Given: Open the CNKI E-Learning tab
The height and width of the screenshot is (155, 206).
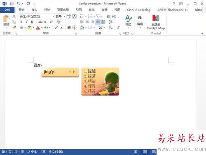Looking at the screenshot, I should coord(139,10).
